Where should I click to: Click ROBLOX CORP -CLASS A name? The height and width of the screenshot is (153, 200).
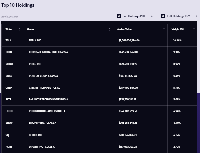(x=43, y=76)
